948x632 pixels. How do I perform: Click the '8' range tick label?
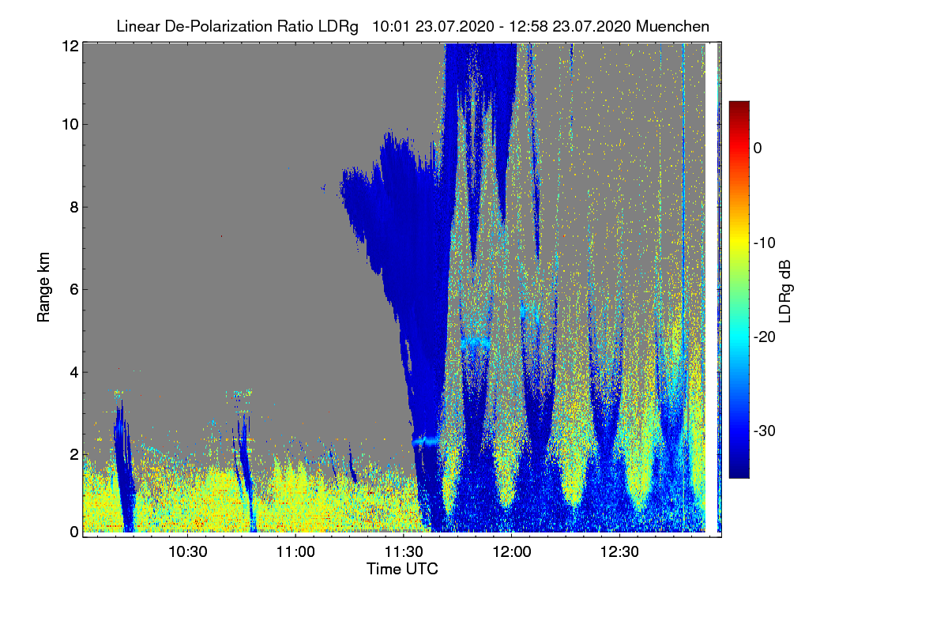73,207
